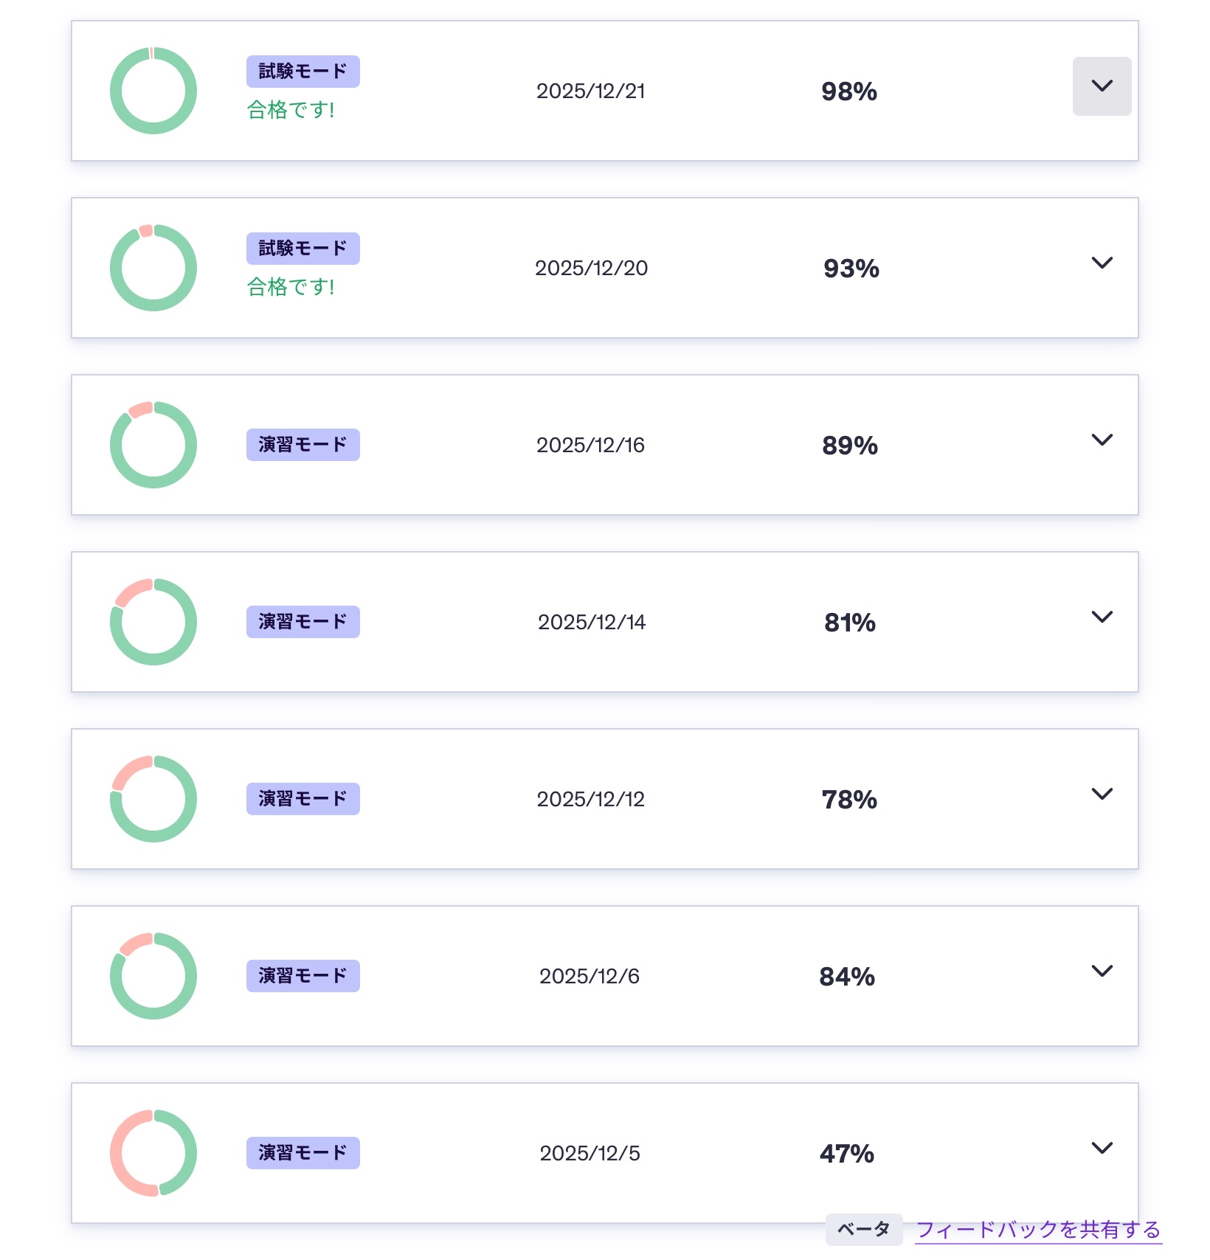This screenshot has width=1210, height=1260.
Task: Click the 89% donut chart icon
Action: (x=153, y=445)
